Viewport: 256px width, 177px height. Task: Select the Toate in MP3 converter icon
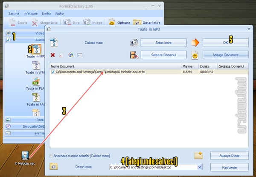[36, 49]
